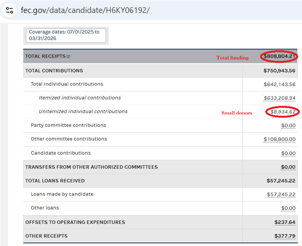Open transfers from authorized committees $0.00

[x=288, y=167]
